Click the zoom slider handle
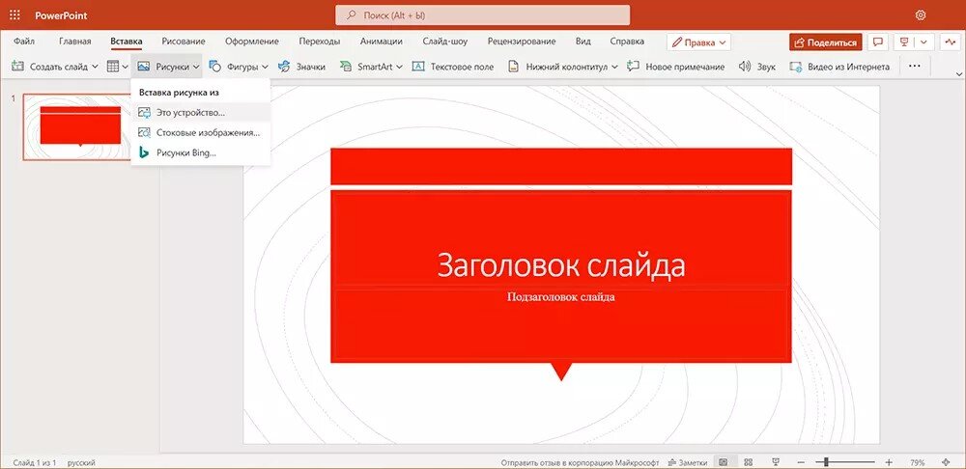966x469 pixels. [826, 462]
